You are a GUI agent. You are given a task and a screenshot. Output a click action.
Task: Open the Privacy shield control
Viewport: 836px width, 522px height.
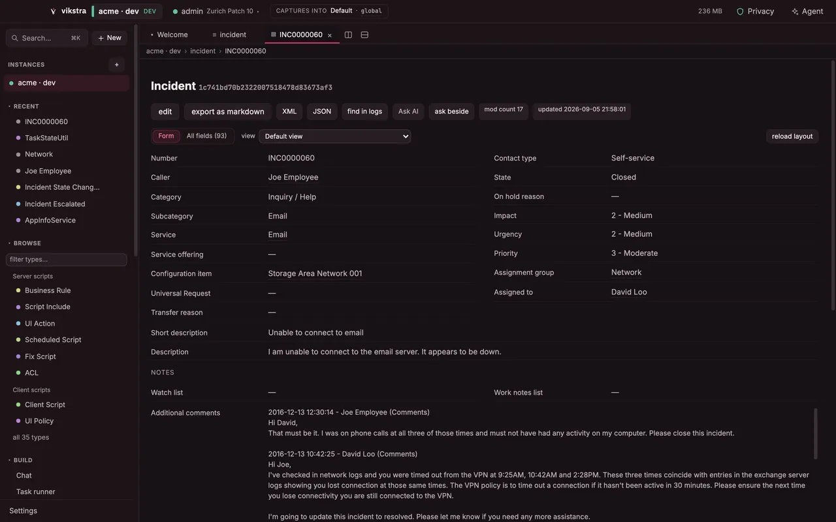tap(755, 11)
